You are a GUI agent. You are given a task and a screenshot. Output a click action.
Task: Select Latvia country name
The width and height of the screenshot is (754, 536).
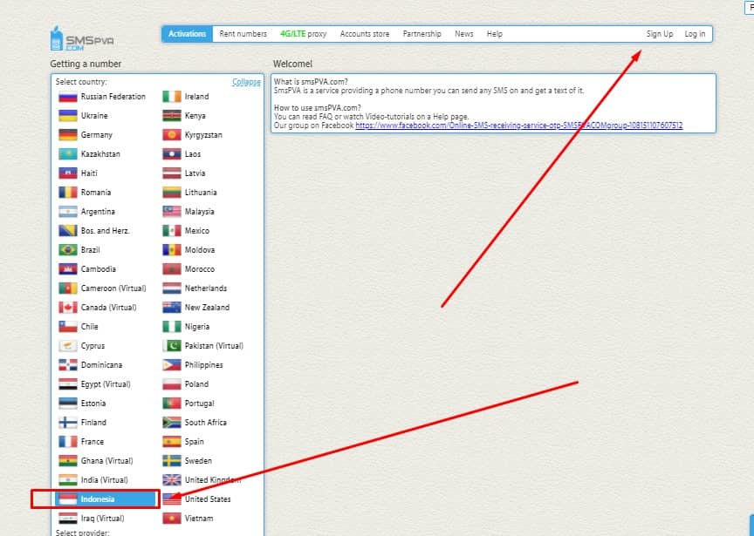195,173
